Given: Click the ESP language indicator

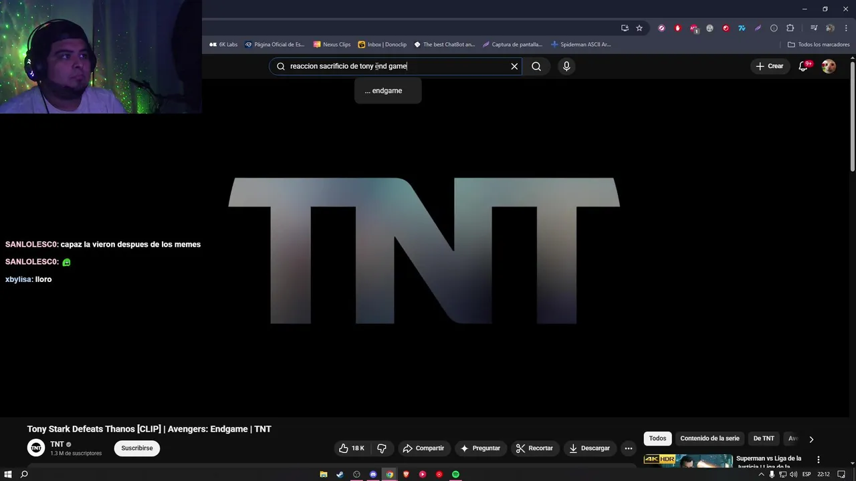Looking at the screenshot, I should point(807,474).
